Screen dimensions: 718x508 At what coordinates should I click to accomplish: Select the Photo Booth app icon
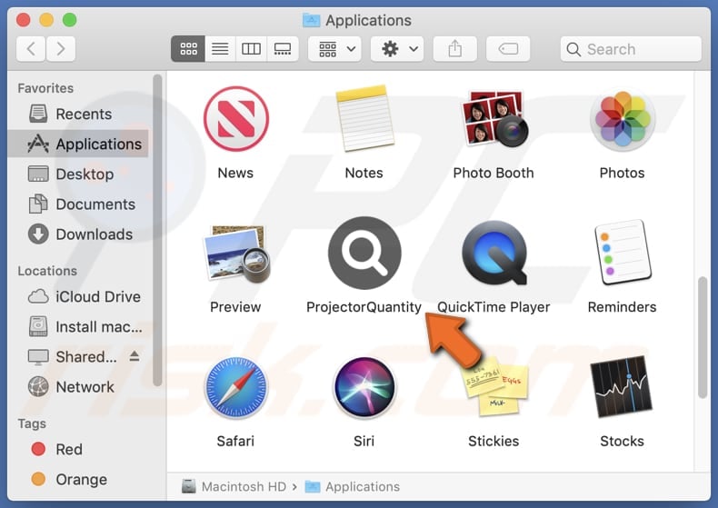click(494, 118)
